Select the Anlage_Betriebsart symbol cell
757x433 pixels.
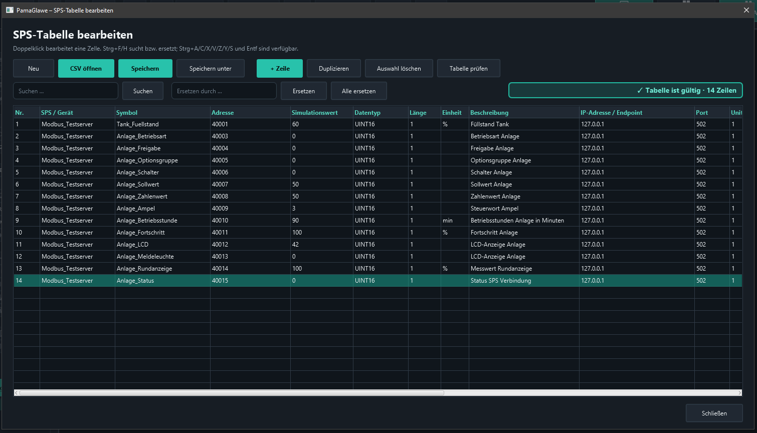tap(163, 136)
